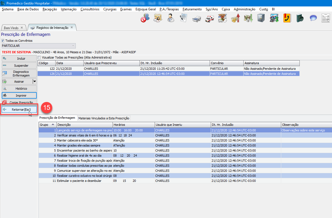Image resolution: width=332 pixels, height=218 pixels.
Task: Open the blue chat bubble icon
Action: [x=313, y=18]
